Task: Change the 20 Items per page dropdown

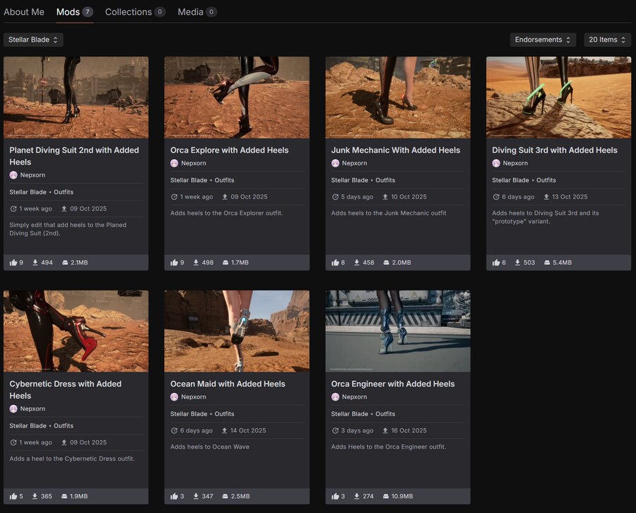Action: pyautogui.click(x=607, y=40)
